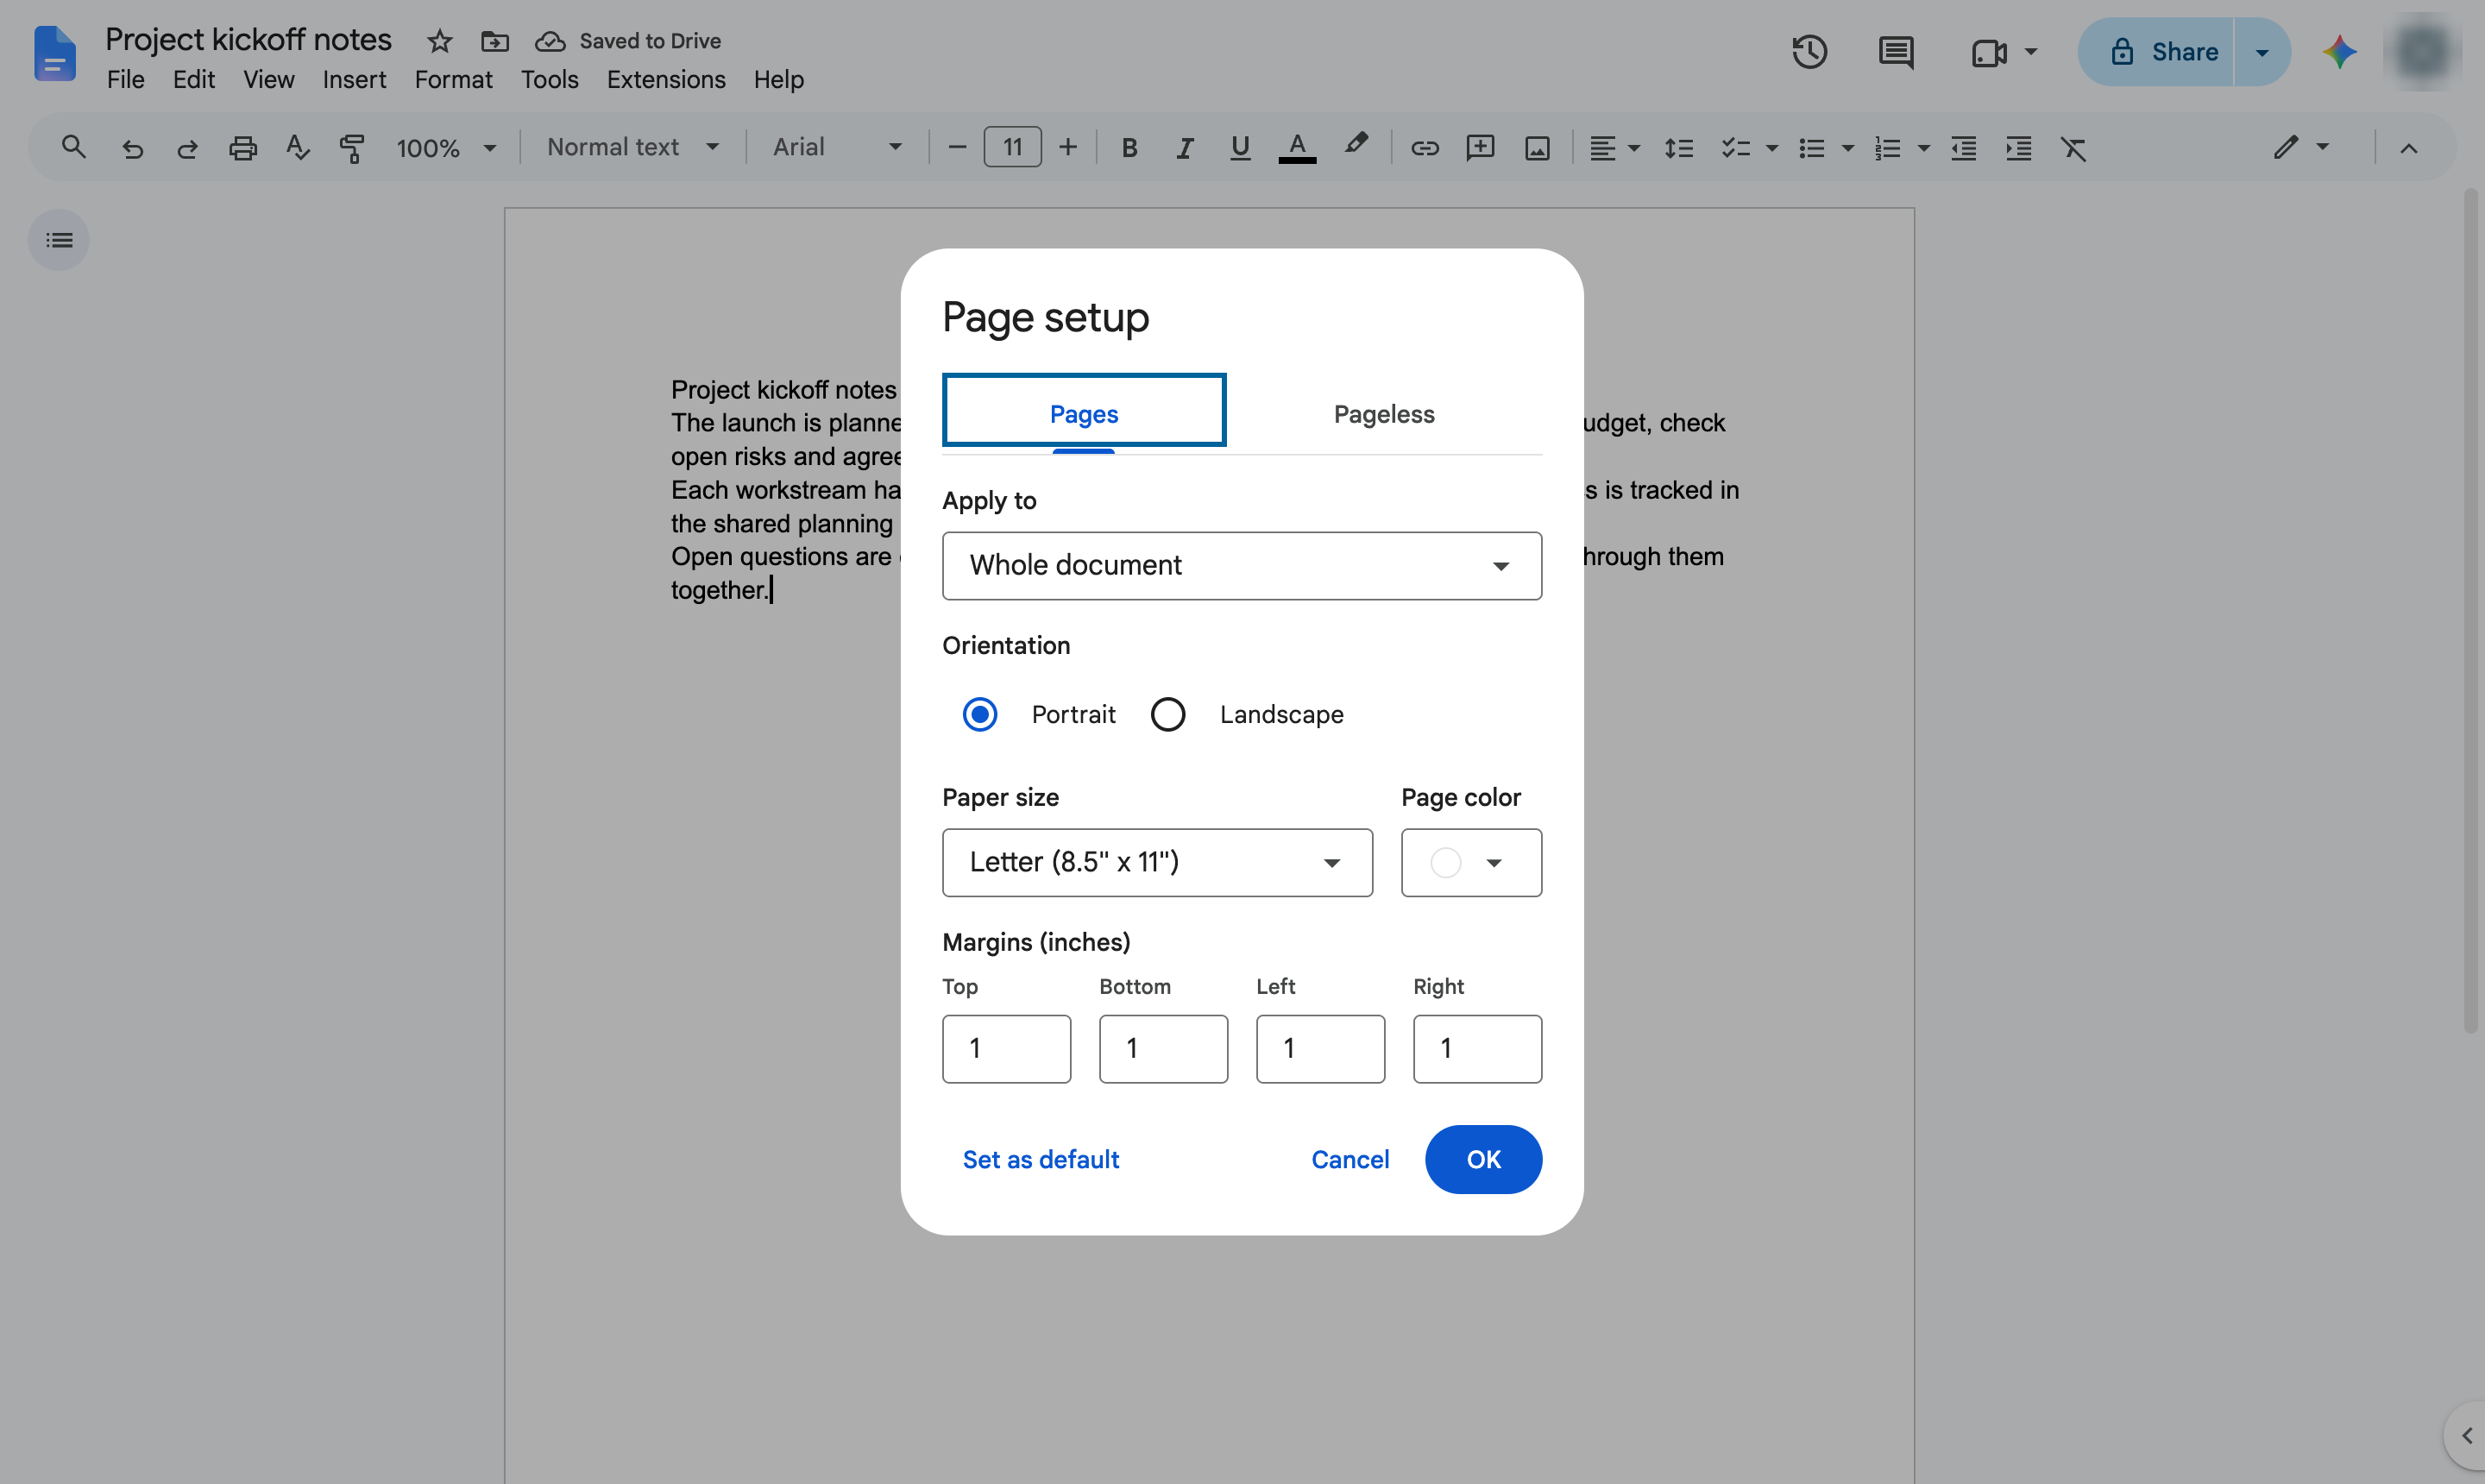Open the Page color picker

[1471, 862]
